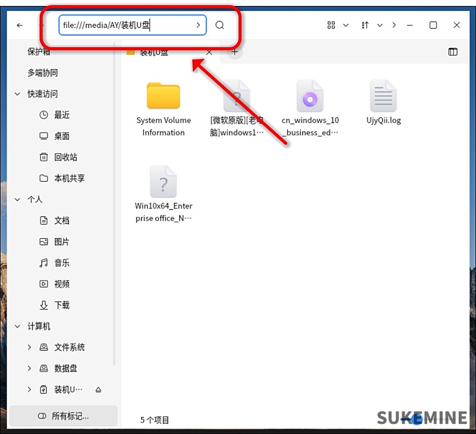The height and width of the screenshot is (434, 476).
Task: Open the sort options dropdown arrow
Action: tap(380, 25)
